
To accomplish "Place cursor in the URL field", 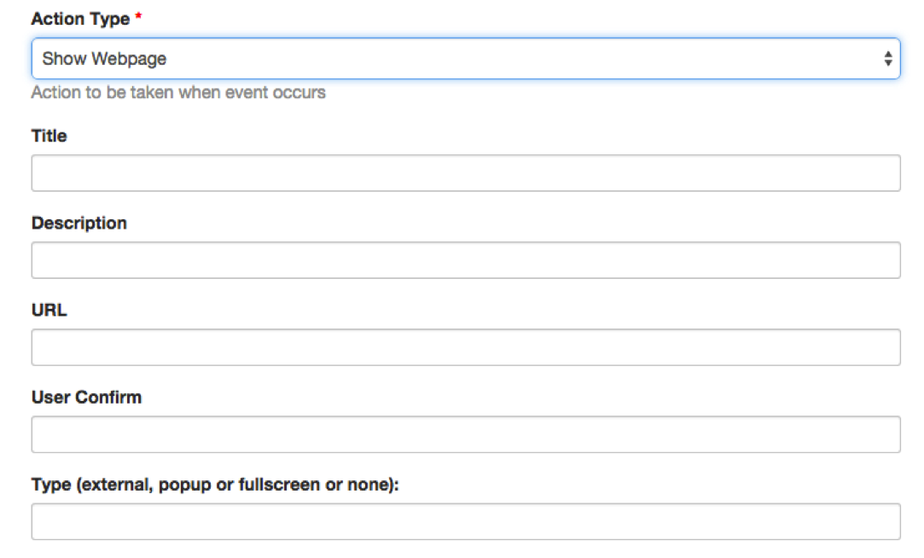I will point(465,347).
